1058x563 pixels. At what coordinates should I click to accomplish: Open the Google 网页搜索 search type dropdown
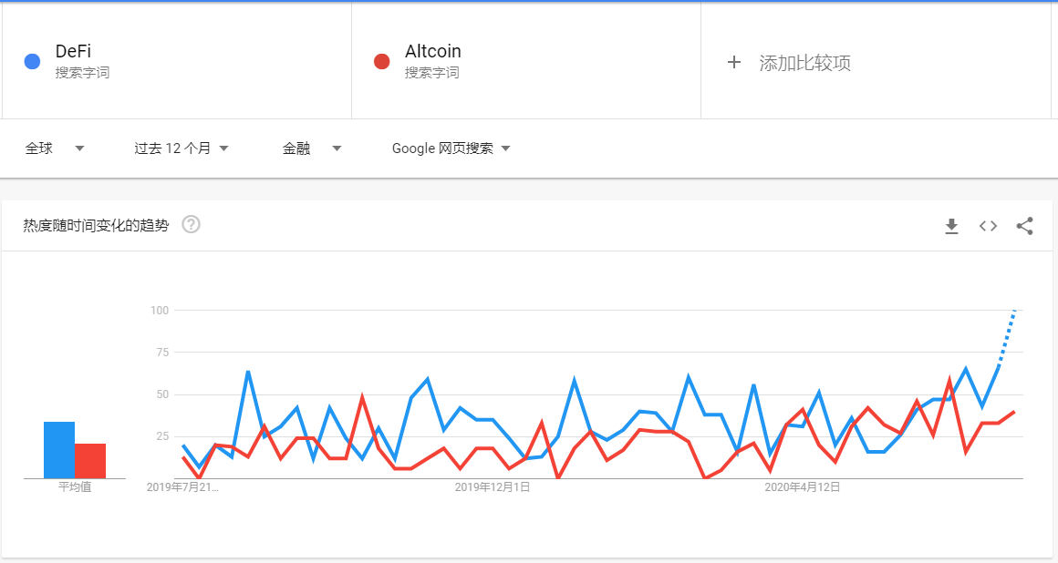click(x=451, y=148)
